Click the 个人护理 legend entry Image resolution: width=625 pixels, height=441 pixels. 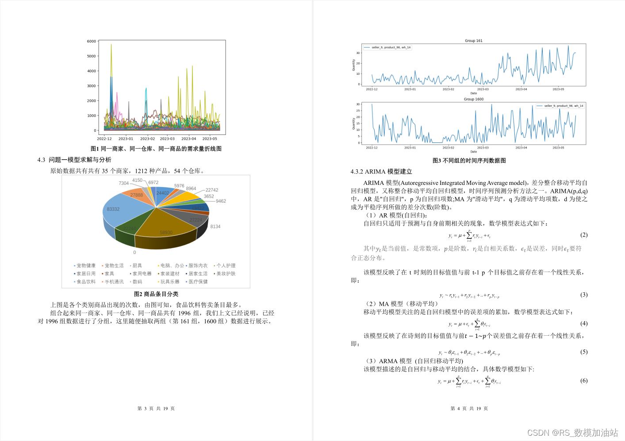(x=225, y=266)
